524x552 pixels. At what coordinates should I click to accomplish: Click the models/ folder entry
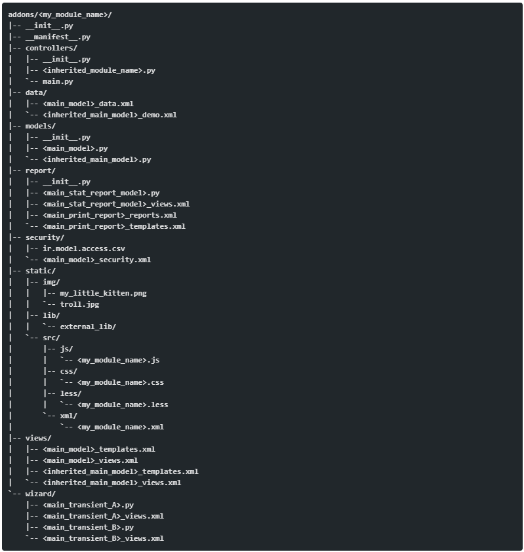click(41, 125)
